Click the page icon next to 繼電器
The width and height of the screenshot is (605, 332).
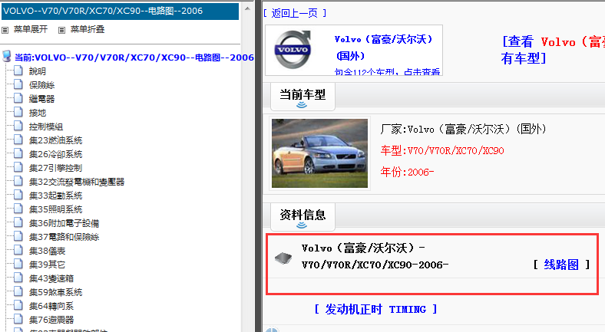[x=18, y=98]
